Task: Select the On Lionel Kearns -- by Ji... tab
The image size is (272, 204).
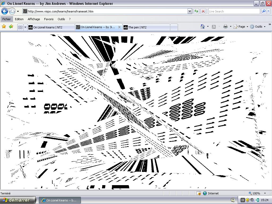Action: (98, 27)
